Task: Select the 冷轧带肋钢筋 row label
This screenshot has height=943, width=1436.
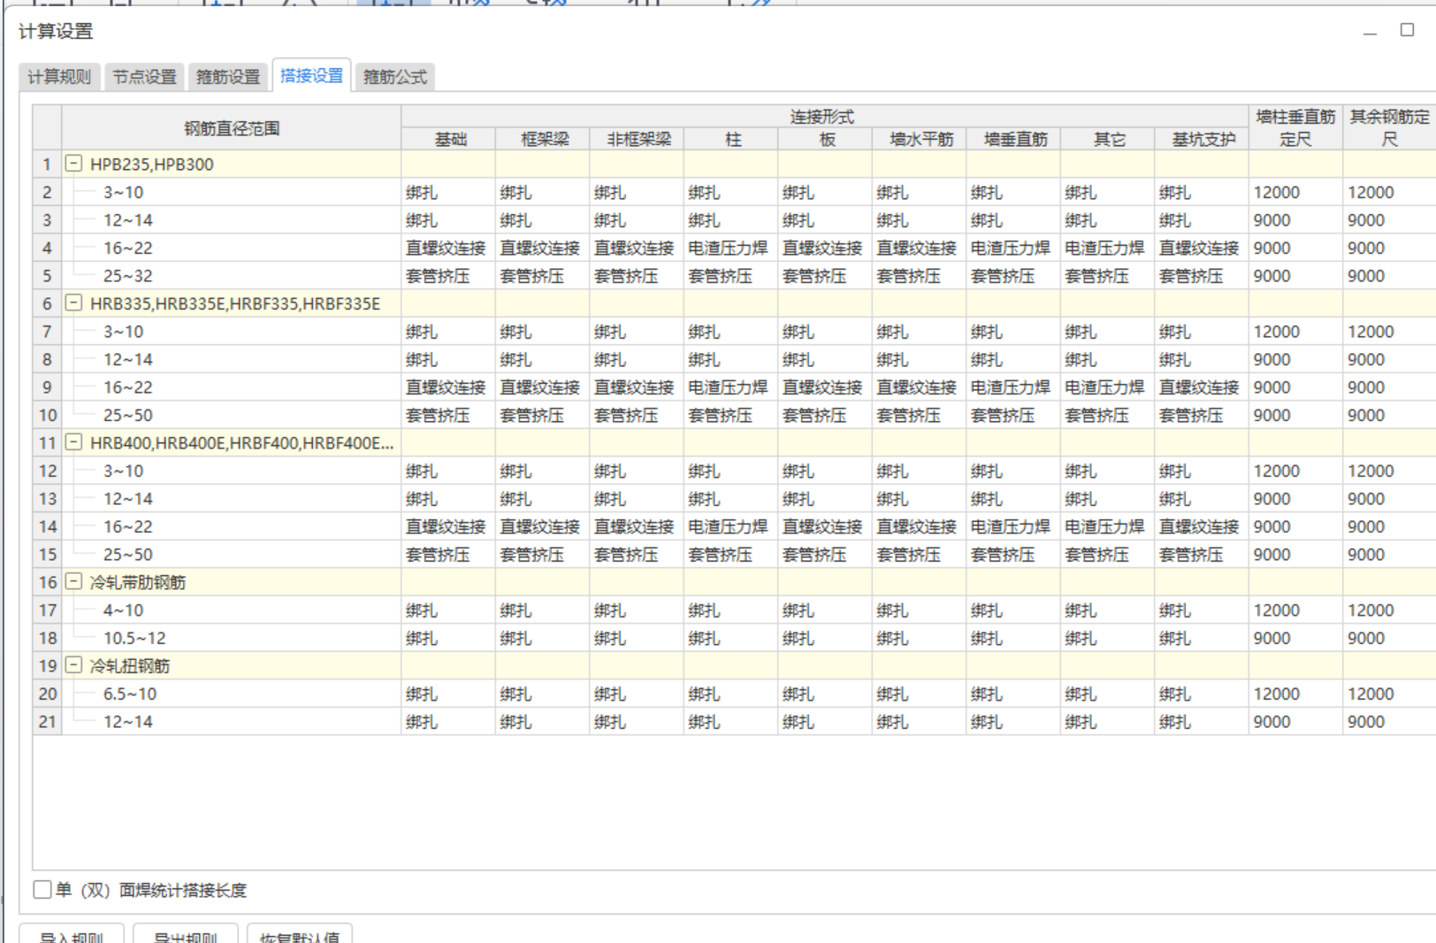Action: pos(138,582)
